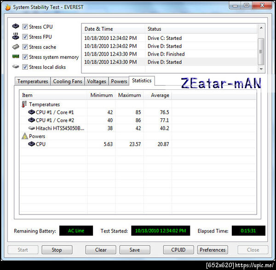Click the log list scroll up arrow
The image size is (276, 270).
click(x=261, y=28)
